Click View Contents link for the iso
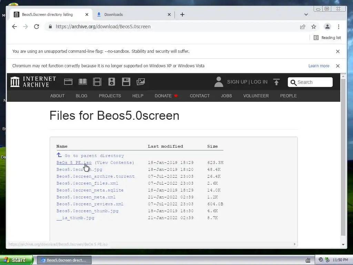353x265 pixels. tap(114, 163)
